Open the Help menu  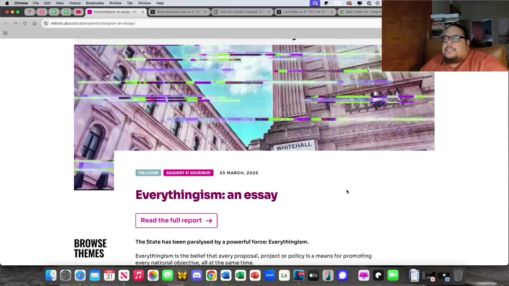coord(160,3)
